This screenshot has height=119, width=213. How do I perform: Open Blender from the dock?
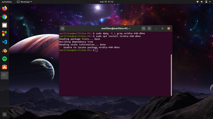[5, 50]
